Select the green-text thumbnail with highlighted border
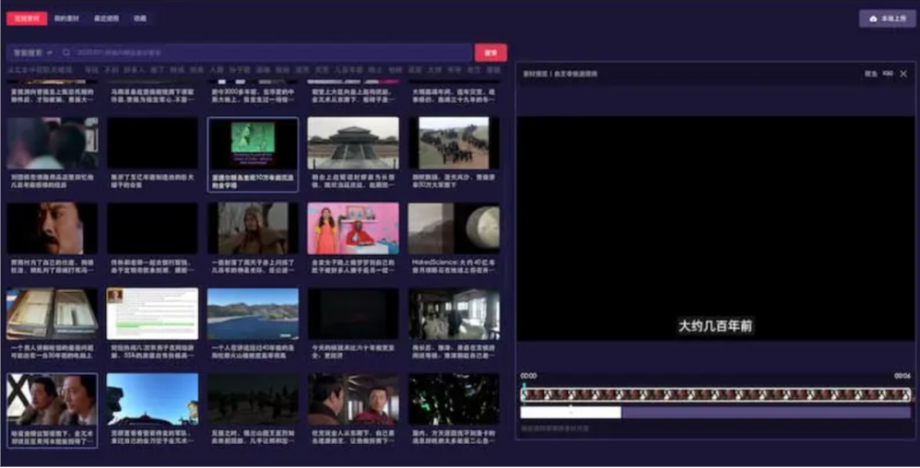This screenshot has width=920, height=468. coord(253,144)
